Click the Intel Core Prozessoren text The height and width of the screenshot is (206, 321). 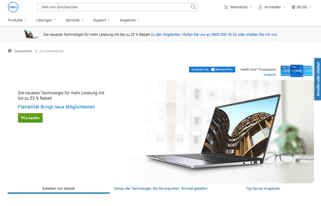click(258, 70)
